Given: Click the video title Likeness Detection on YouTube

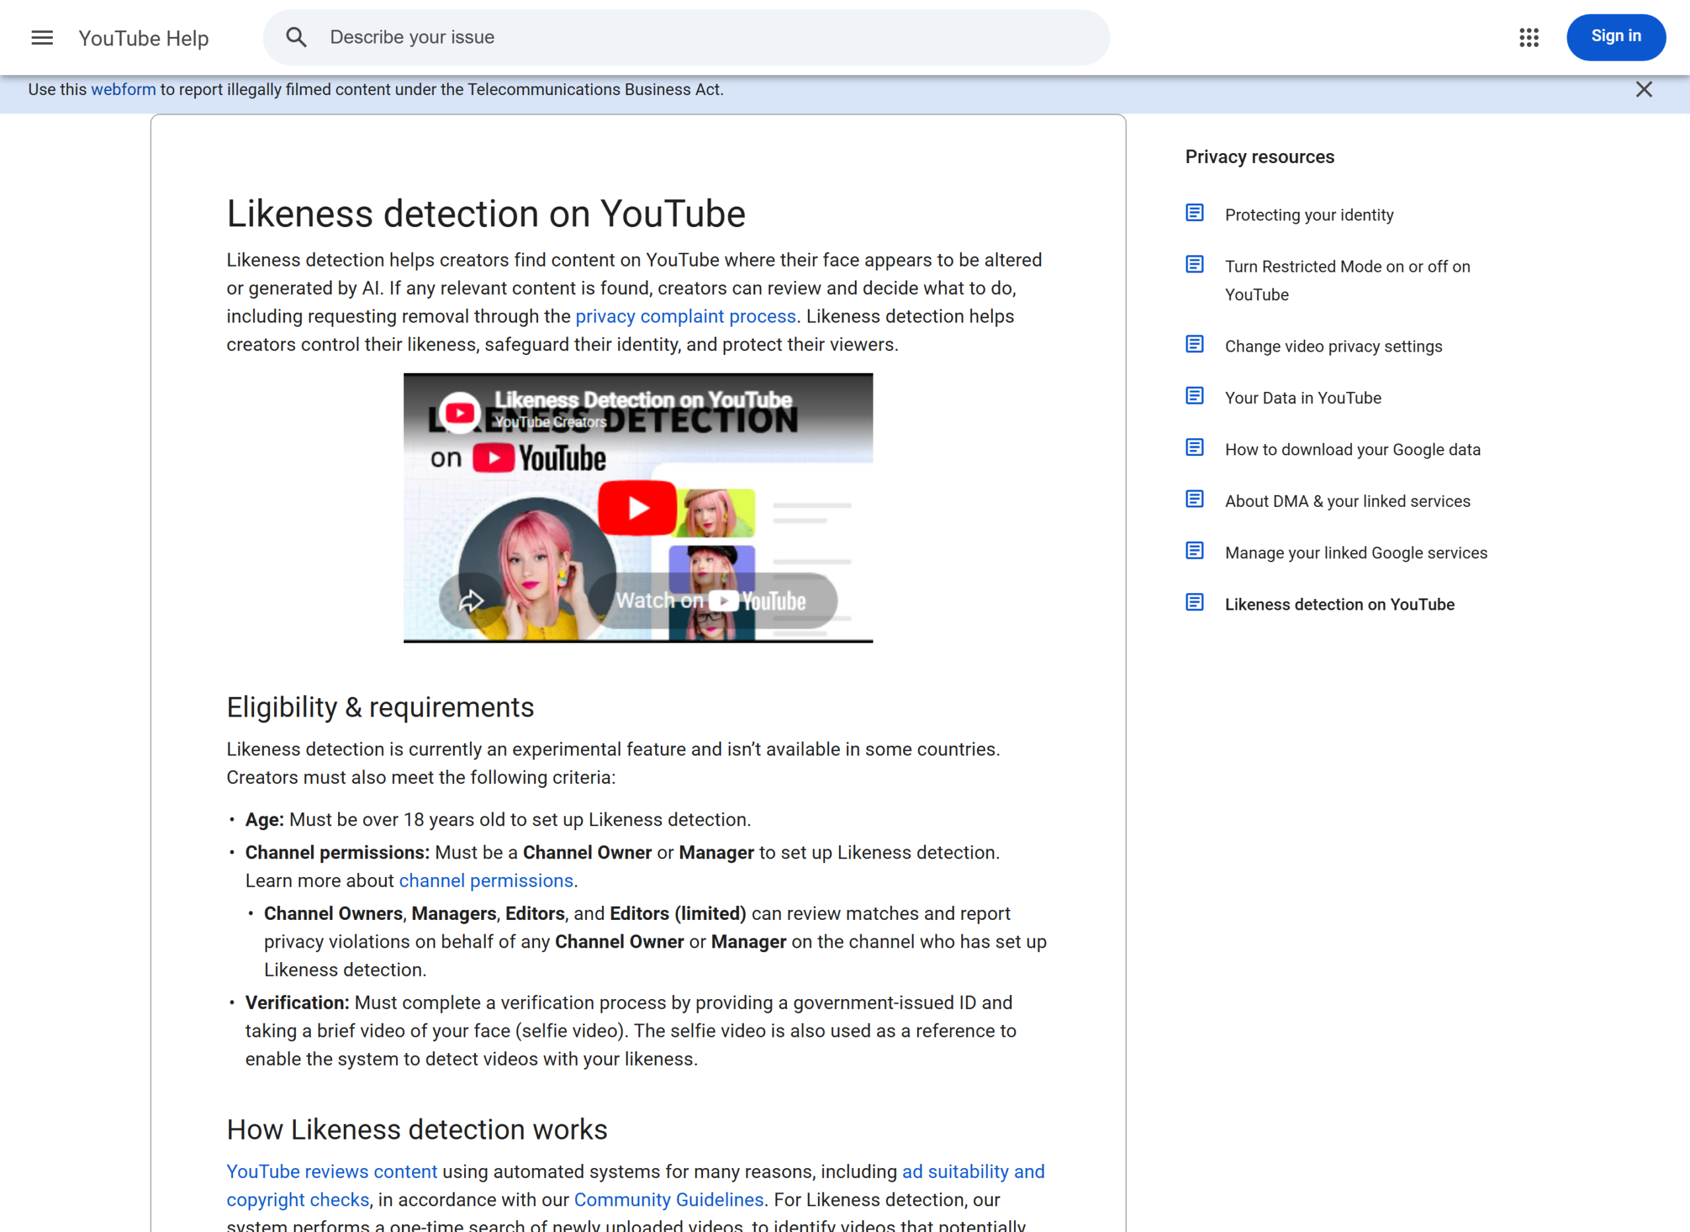Looking at the screenshot, I should click(642, 400).
